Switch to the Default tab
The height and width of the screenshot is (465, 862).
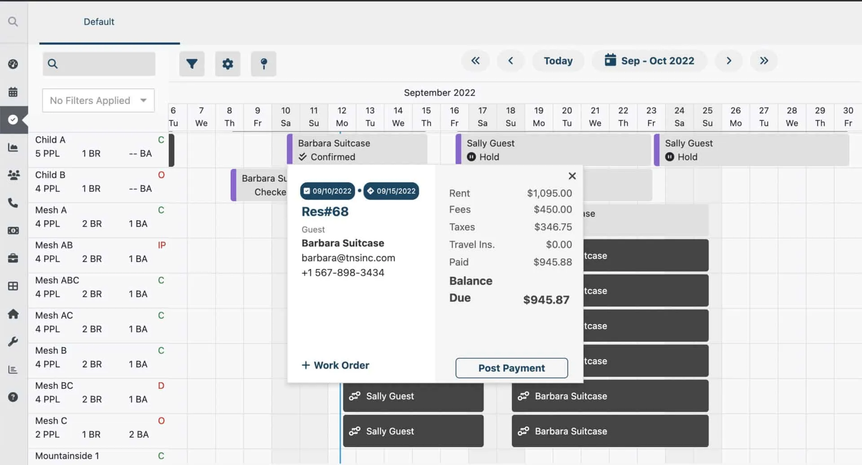99,22
